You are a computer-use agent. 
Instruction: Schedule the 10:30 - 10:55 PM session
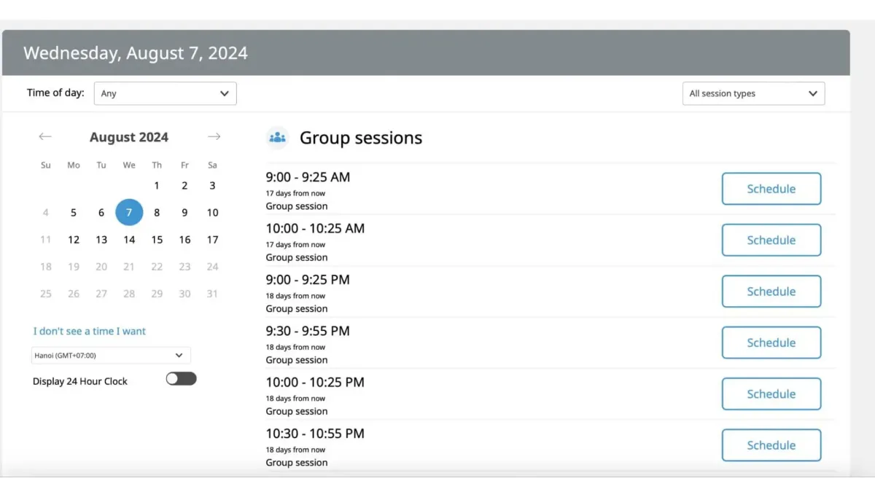pos(771,445)
